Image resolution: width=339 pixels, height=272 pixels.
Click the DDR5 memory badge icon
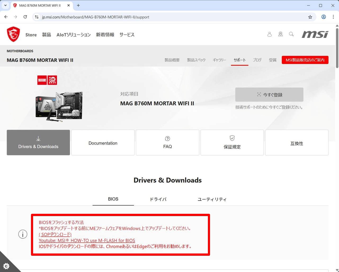[42, 80]
